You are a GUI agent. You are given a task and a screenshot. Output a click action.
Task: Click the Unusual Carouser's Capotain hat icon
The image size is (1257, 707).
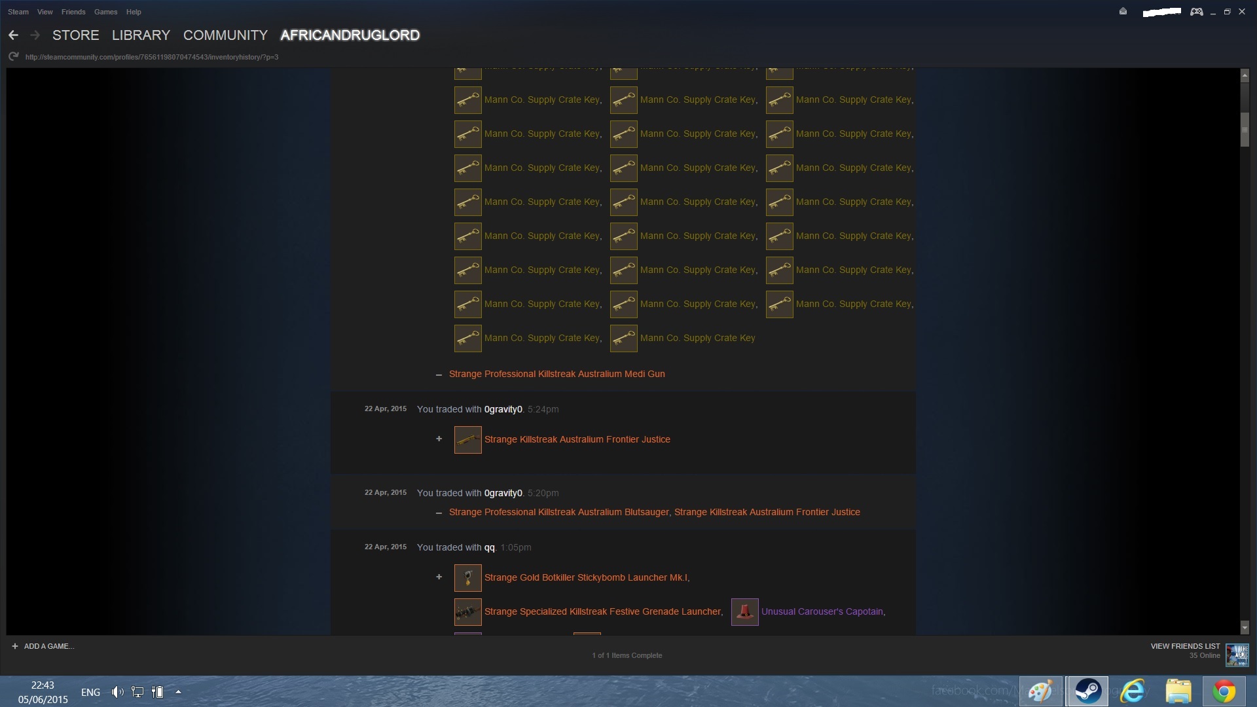(744, 612)
